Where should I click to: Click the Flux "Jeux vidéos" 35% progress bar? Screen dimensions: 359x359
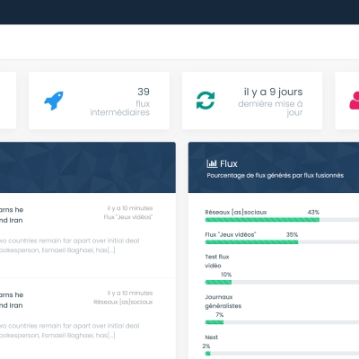coord(282,242)
